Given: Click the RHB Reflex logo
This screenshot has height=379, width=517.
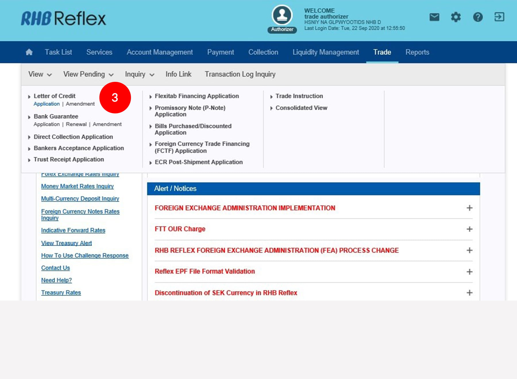Looking at the screenshot, I should pyautogui.click(x=63, y=19).
